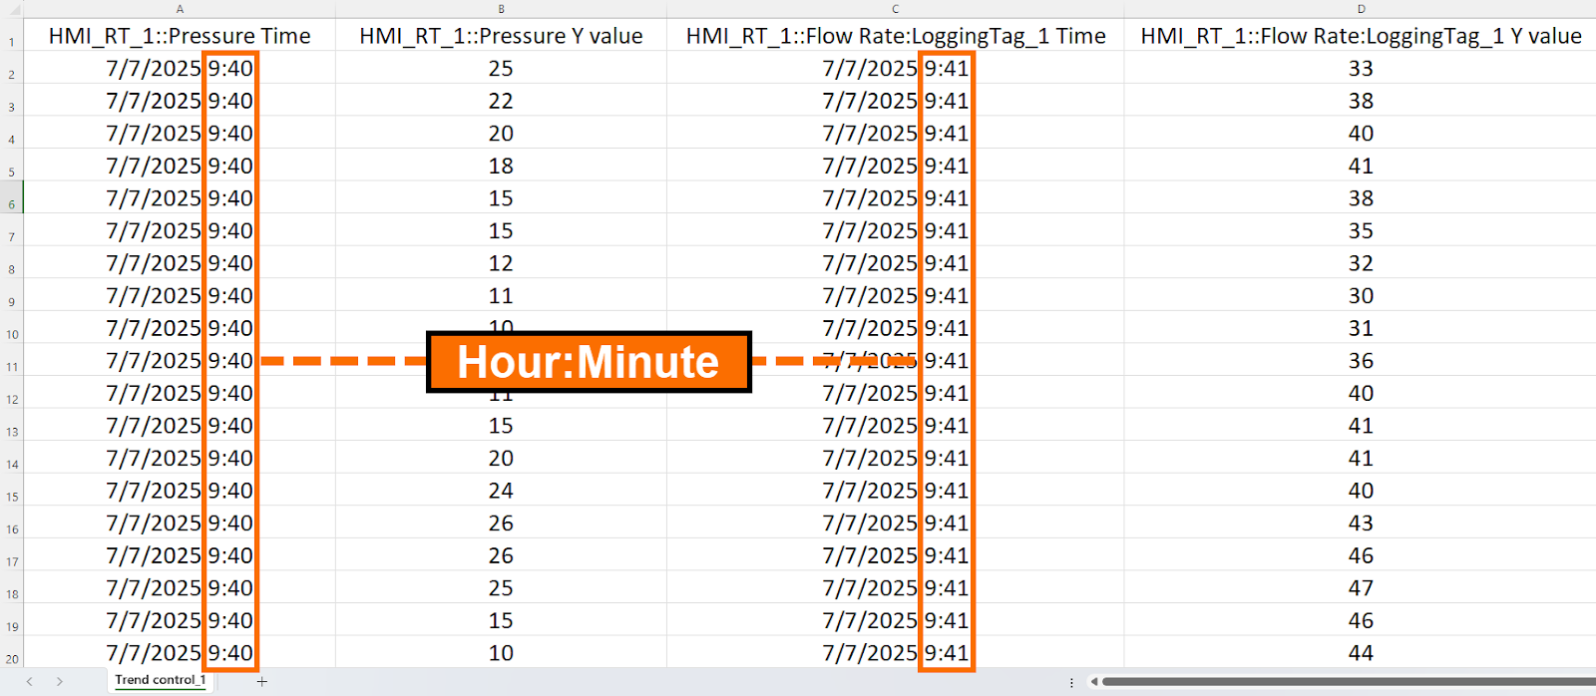
Task: Click 'HMI_RT_1::Pressure Y value' header cell
Action: (x=501, y=36)
